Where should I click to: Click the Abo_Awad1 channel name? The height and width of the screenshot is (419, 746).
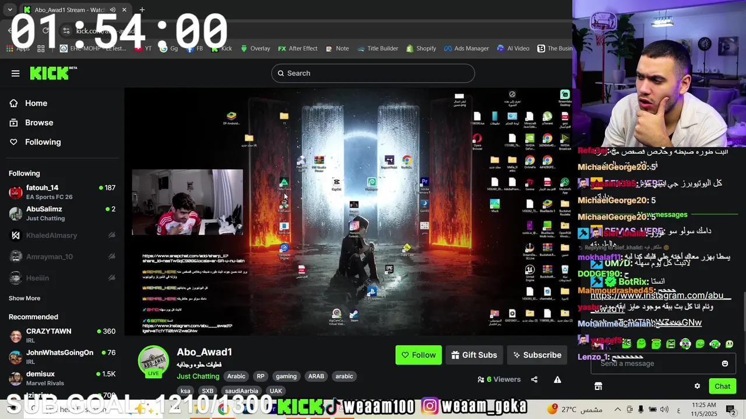point(205,352)
